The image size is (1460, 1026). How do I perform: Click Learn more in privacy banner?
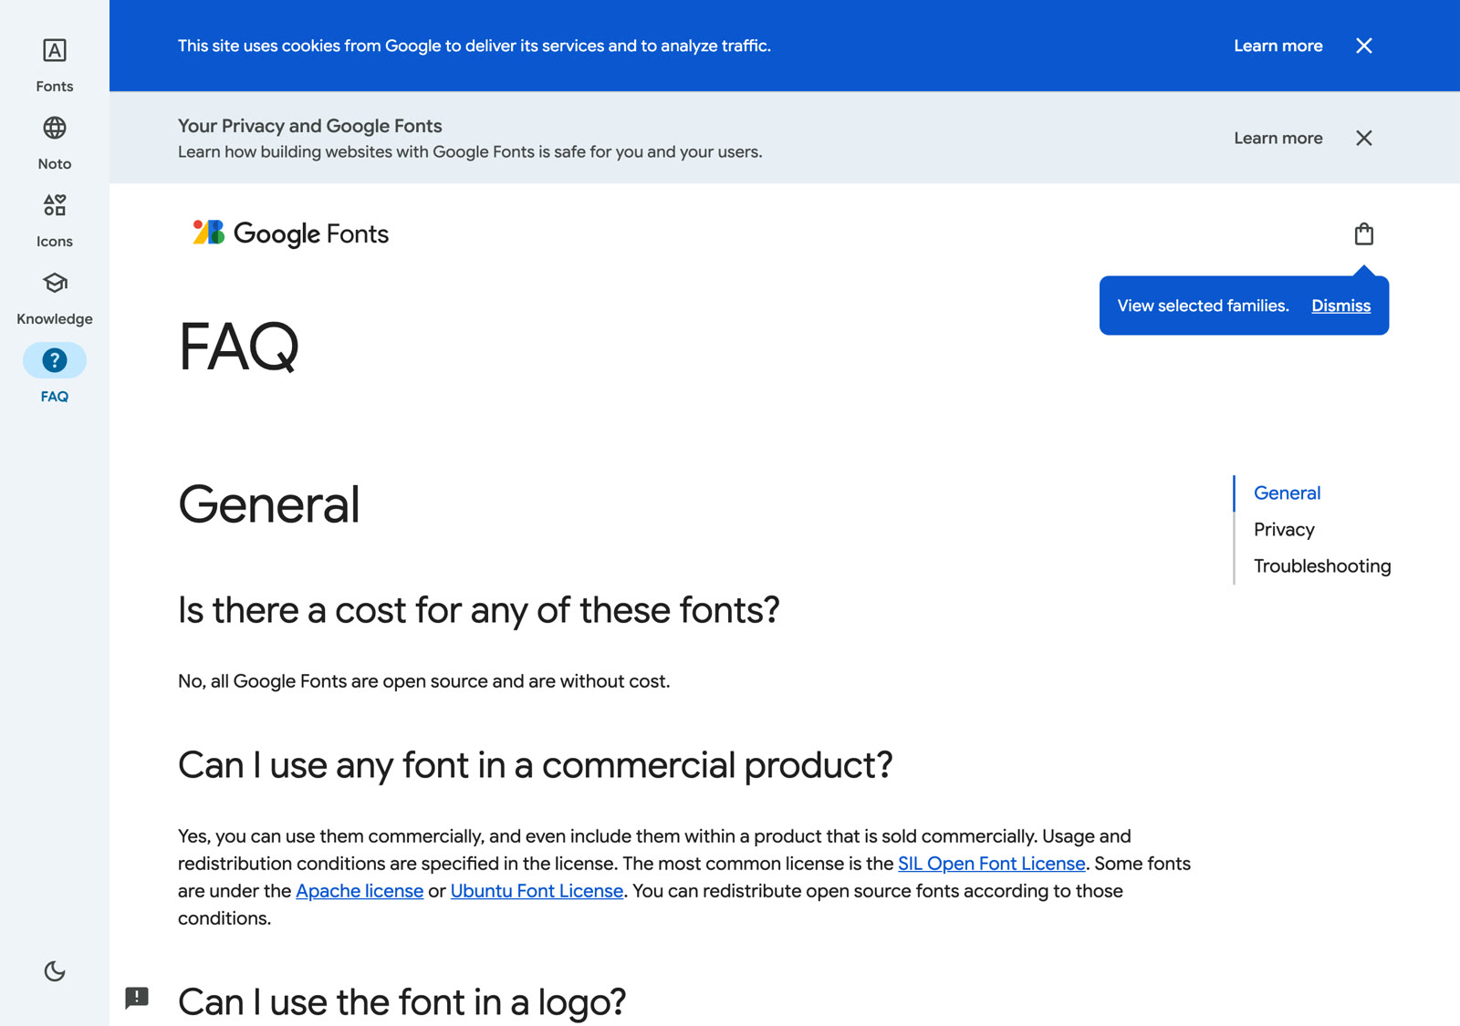pos(1278,138)
